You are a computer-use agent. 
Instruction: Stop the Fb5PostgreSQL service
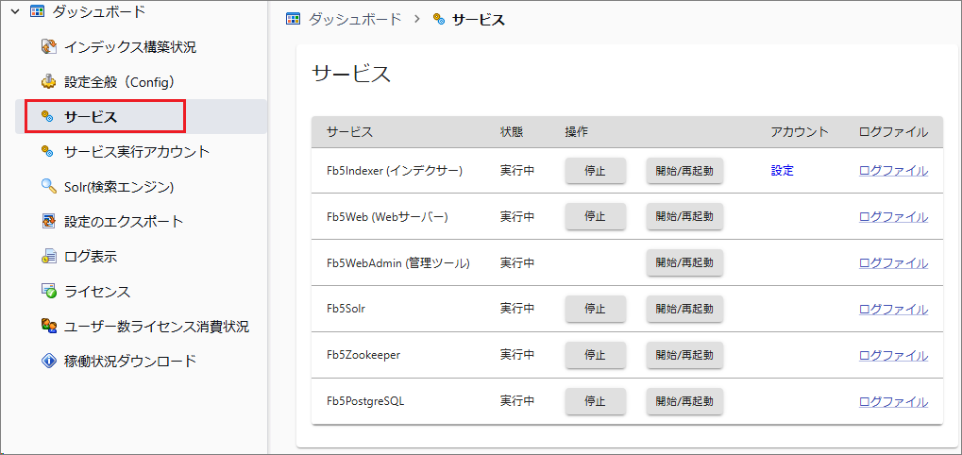click(x=595, y=402)
